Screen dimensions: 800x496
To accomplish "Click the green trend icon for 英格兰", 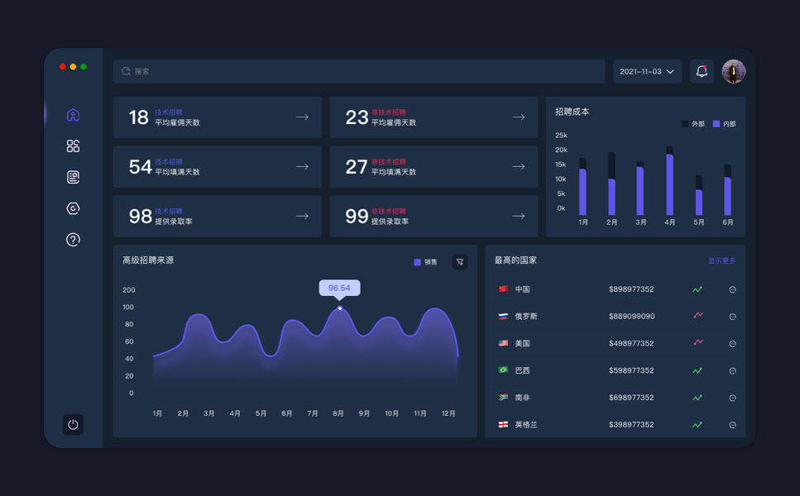I will tap(697, 425).
